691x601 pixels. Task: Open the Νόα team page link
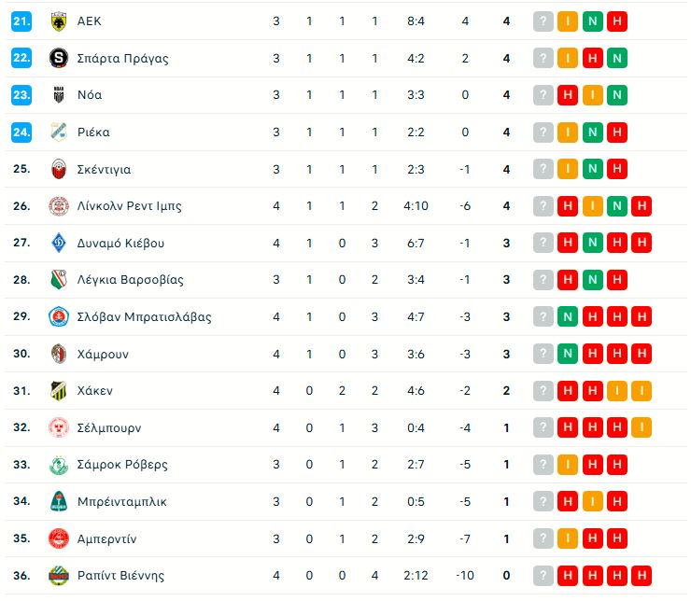click(x=90, y=95)
